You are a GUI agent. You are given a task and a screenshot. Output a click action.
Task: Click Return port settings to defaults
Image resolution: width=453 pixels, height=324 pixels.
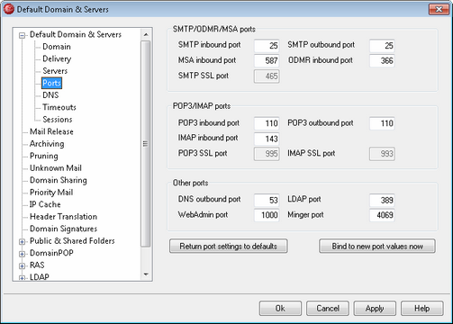pos(229,246)
